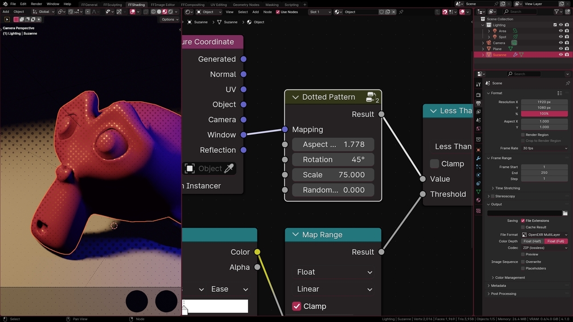Switch to FFCompositing workspace tab
This screenshot has width=573, height=322.
click(193, 5)
